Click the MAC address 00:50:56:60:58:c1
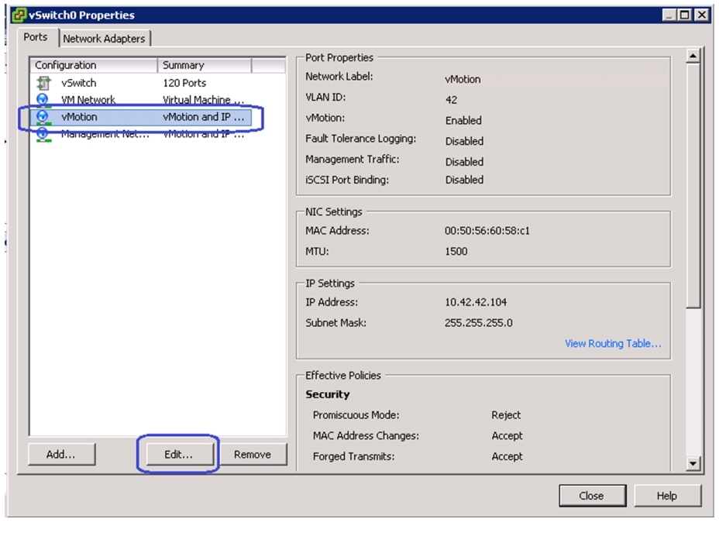This screenshot has width=719, height=543. [487, 231]
